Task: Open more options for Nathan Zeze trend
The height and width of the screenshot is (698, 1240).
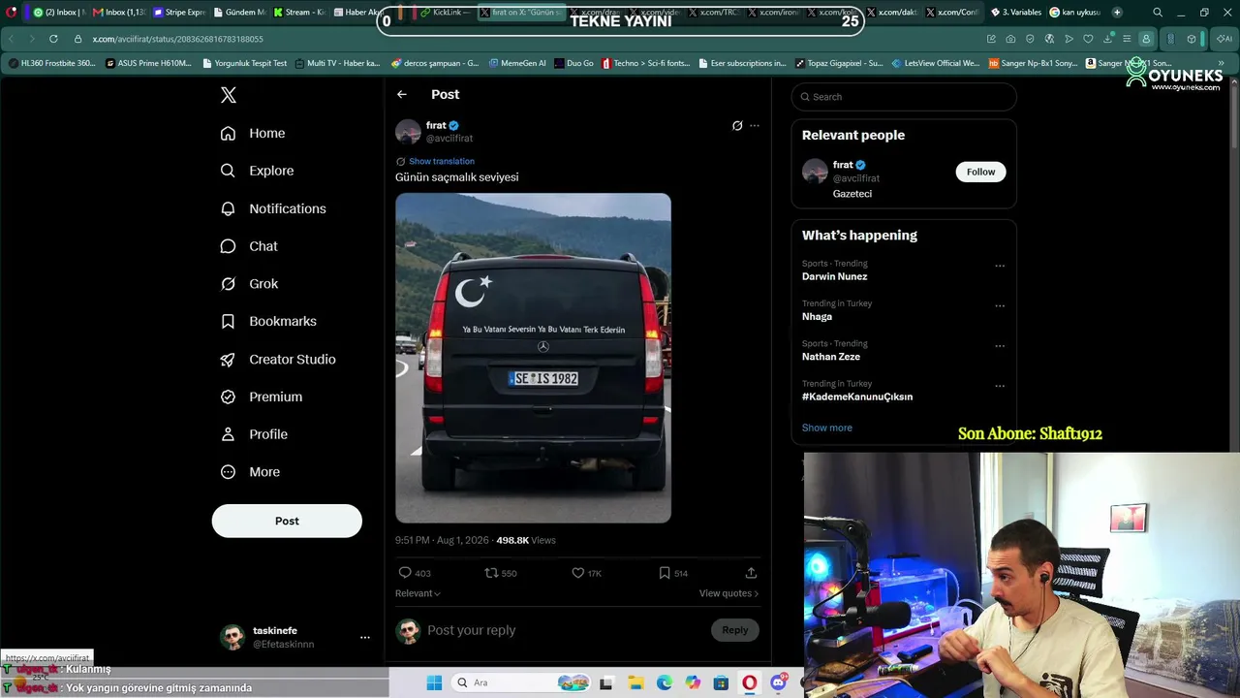Action: pos(1000,346)
